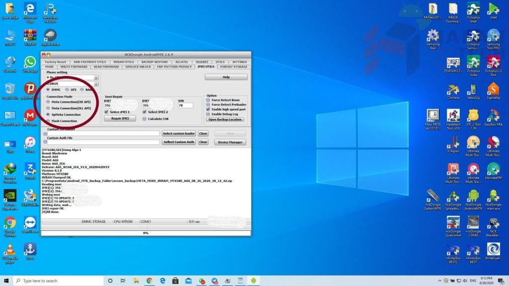Open Chrome from the Windows taskbar
Viewport: 509px width, 286px height.
149,281
